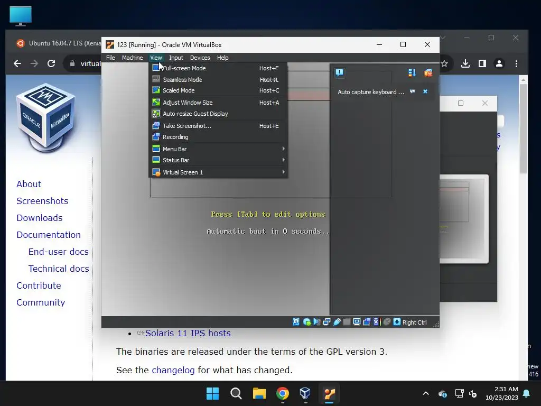Open the Contribute sidebar link
Screen dimensions: 541x406
pyautogui.click(x=39, y=285)
